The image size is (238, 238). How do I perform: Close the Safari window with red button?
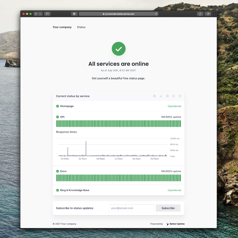(x=24, y=14)
